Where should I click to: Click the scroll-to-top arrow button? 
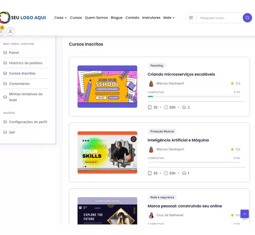[244, 214]
